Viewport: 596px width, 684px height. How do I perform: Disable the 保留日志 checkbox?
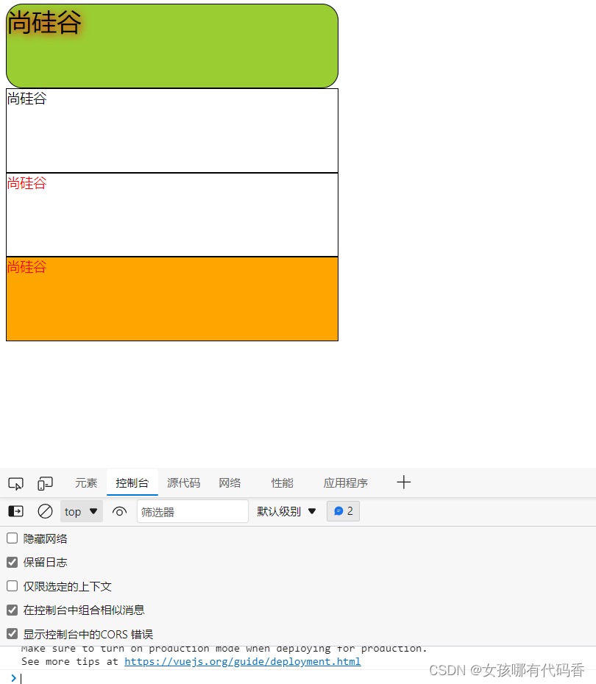click(x=12, y=562)
